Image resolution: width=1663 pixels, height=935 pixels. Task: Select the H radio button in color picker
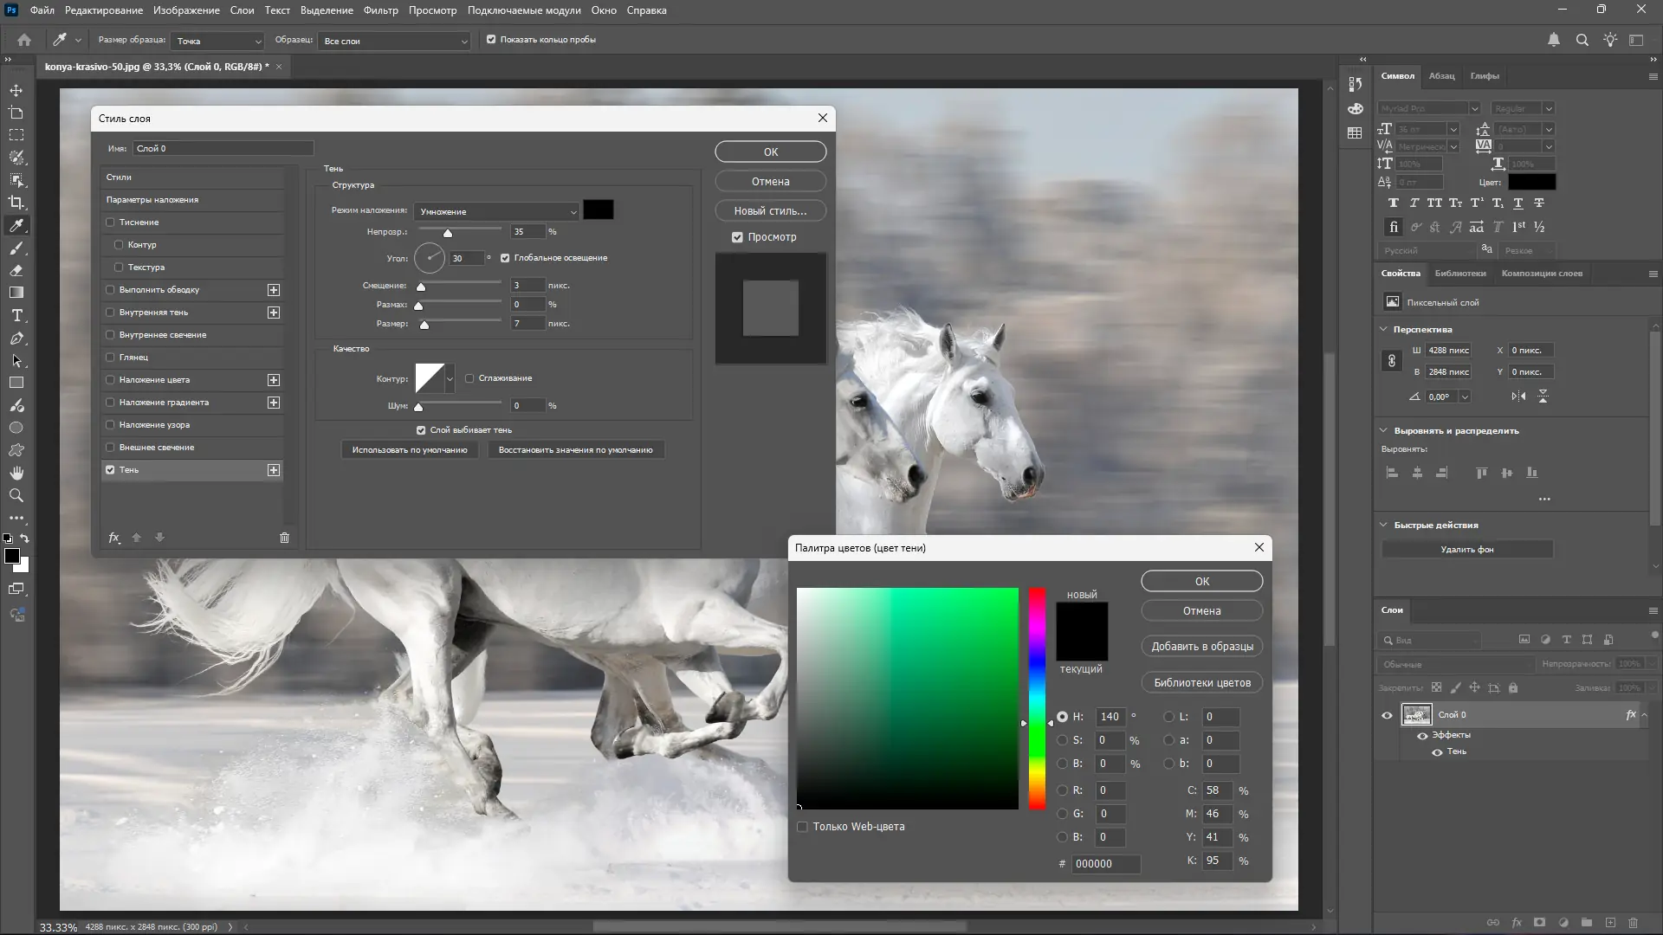coord(1063,716)
